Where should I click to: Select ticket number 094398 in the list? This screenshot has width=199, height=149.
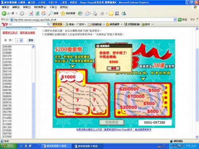(x=7, y=46)
